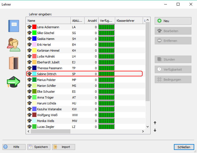
Task: Sort by the Anzahl column header
Action: [x=92, y=21]
